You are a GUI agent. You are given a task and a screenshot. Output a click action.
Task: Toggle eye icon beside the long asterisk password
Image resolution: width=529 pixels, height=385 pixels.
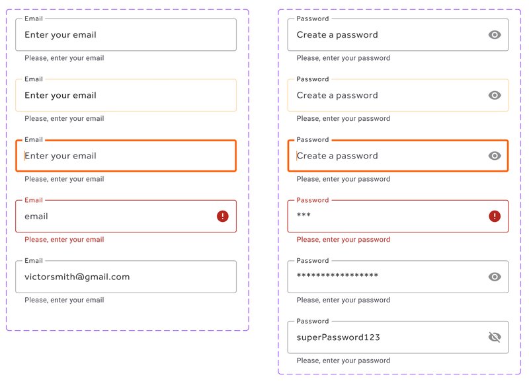tap(494, 277)
